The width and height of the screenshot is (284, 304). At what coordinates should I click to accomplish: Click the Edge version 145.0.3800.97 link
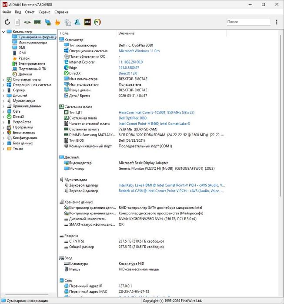pos(129,68)
